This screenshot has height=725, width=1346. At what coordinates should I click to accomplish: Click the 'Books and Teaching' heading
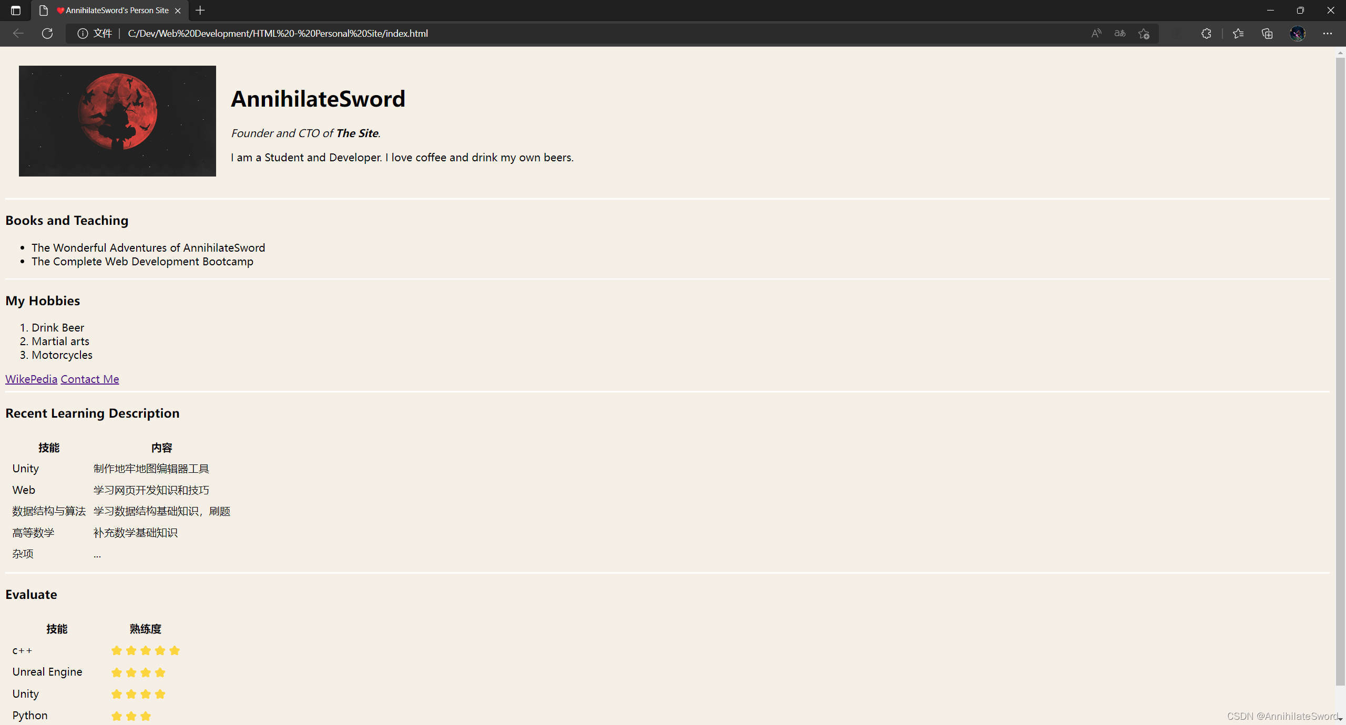pos(67,221)
